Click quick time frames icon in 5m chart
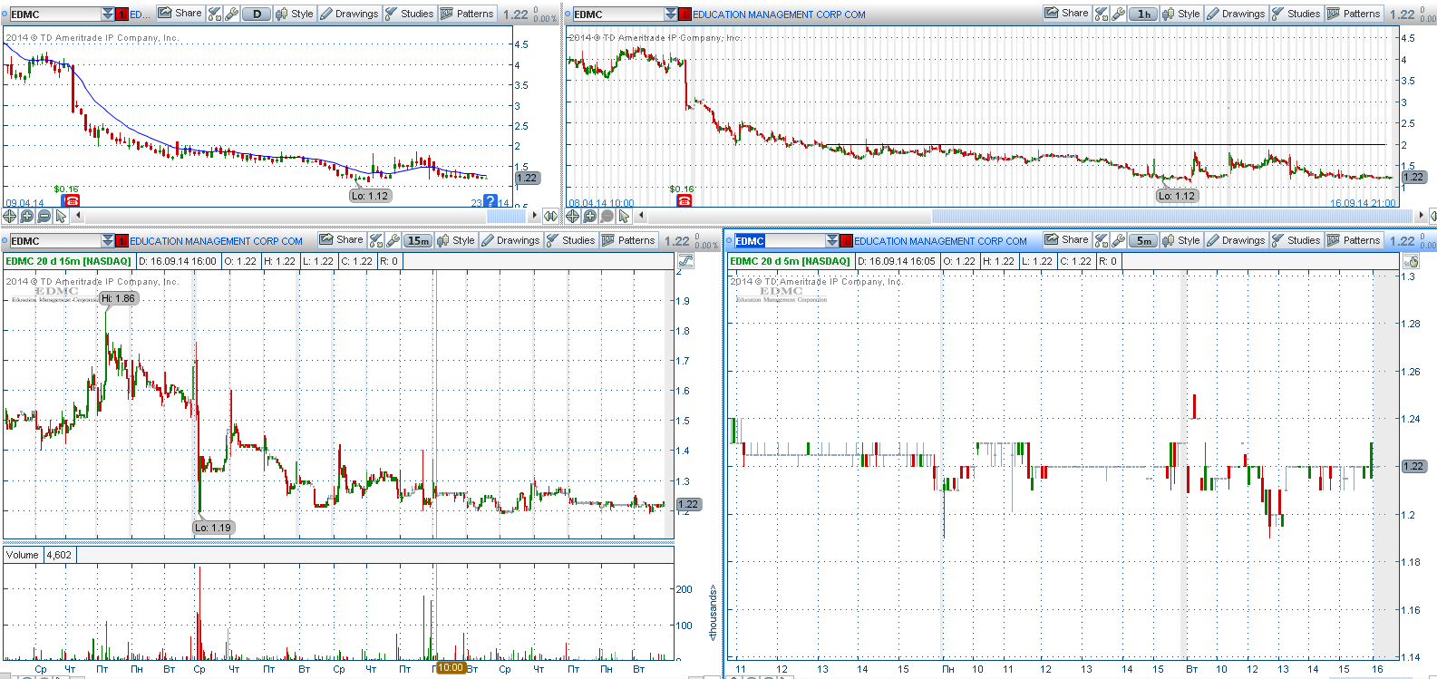The height and width of the screenshot is (679, 1437). coord(1102,240)
